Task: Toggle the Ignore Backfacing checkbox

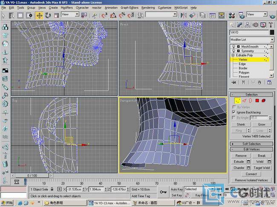Action: click(x=234, y=112)
